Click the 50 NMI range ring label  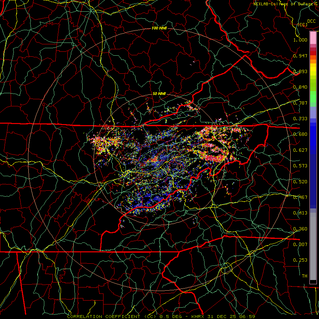coord(159,94)
